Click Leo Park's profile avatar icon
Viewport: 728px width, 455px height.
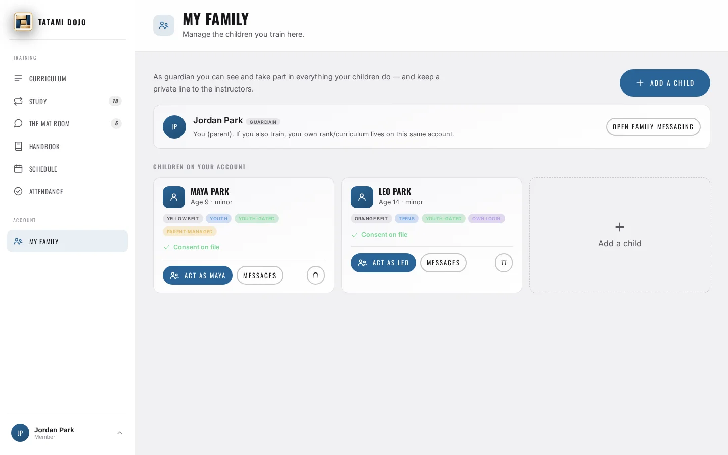[362, 197]
